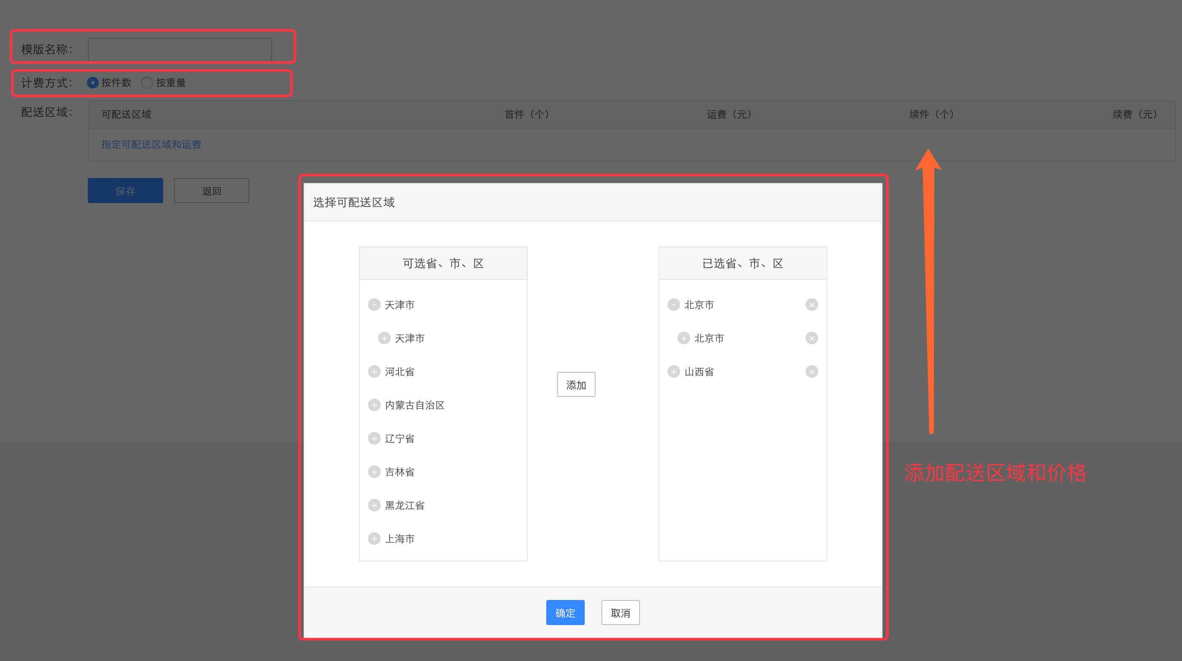The image size is (1182, 661).
Task: Expand 内蒙古自治区 tree node
Action: pyautogui.click(x=374, y=405)
